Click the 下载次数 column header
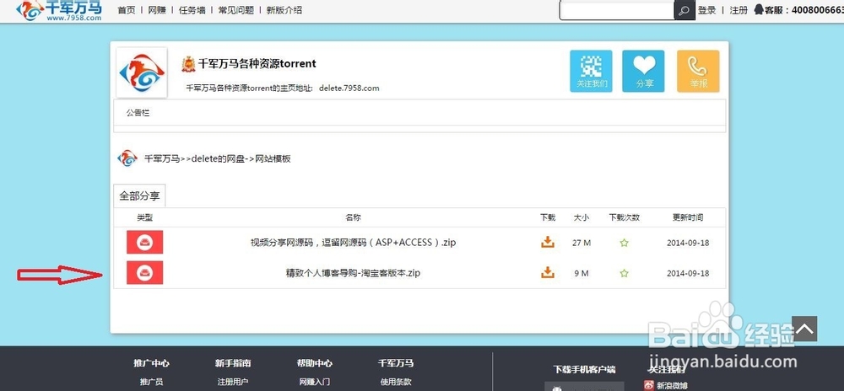Viewport: 844px width, 391px height. [x=625, y=217]
